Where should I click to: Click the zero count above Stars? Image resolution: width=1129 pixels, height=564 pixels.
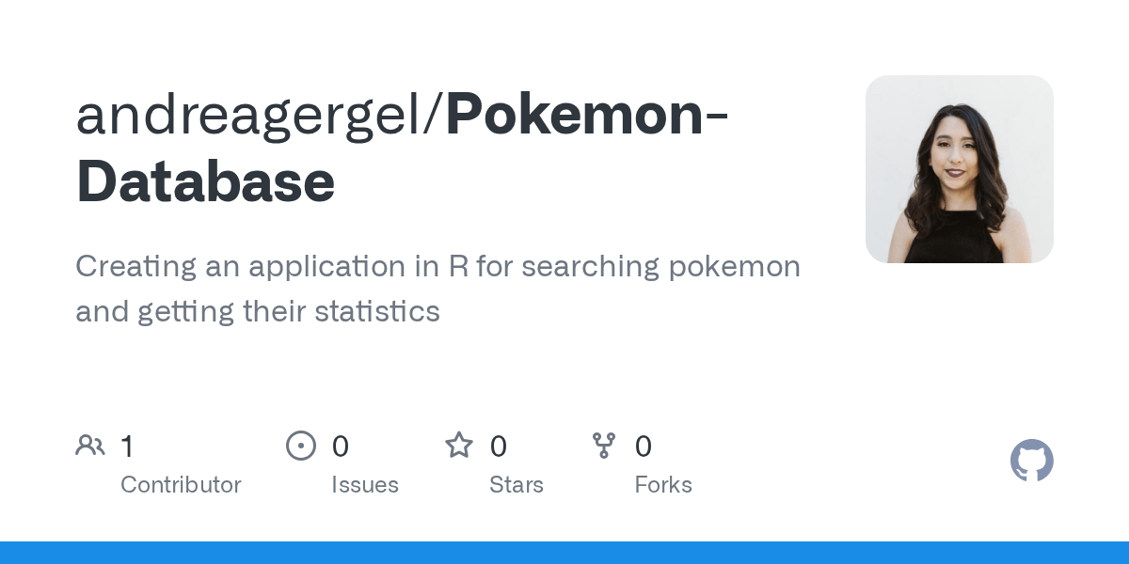click(x=499, y=446)
